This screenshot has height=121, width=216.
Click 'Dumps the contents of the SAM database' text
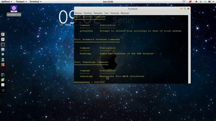127,54
